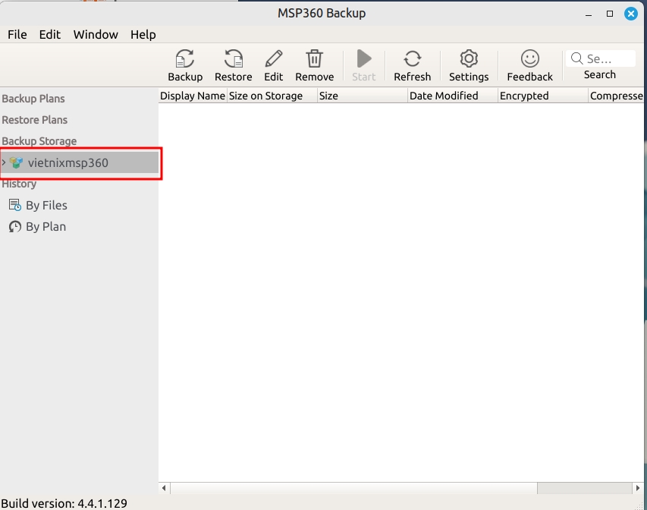Viewport: 647px width, 510px height.
Task: Expand the vietnixmsp360 storage node
Action: tap(4, 162)
